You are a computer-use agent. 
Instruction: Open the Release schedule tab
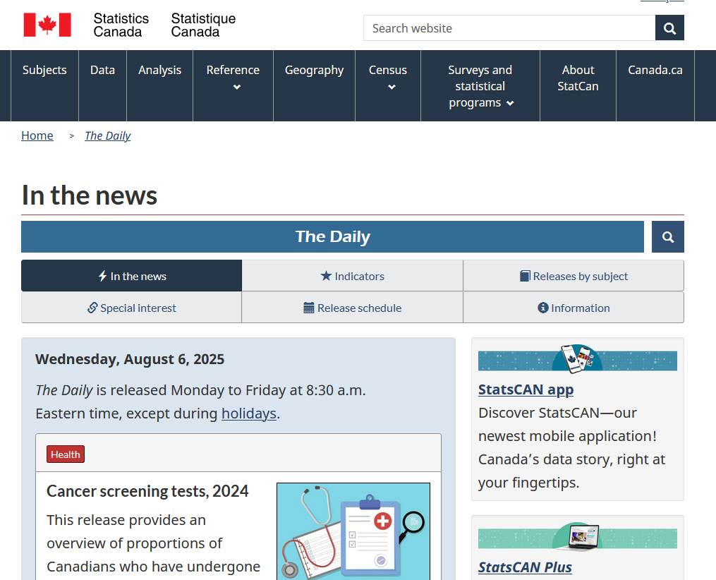pyautogui.click(x=353, y=308)
